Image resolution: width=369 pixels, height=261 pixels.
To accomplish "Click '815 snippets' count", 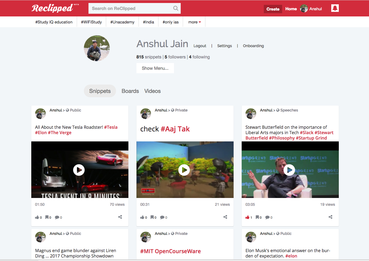I will click(149, 57).
